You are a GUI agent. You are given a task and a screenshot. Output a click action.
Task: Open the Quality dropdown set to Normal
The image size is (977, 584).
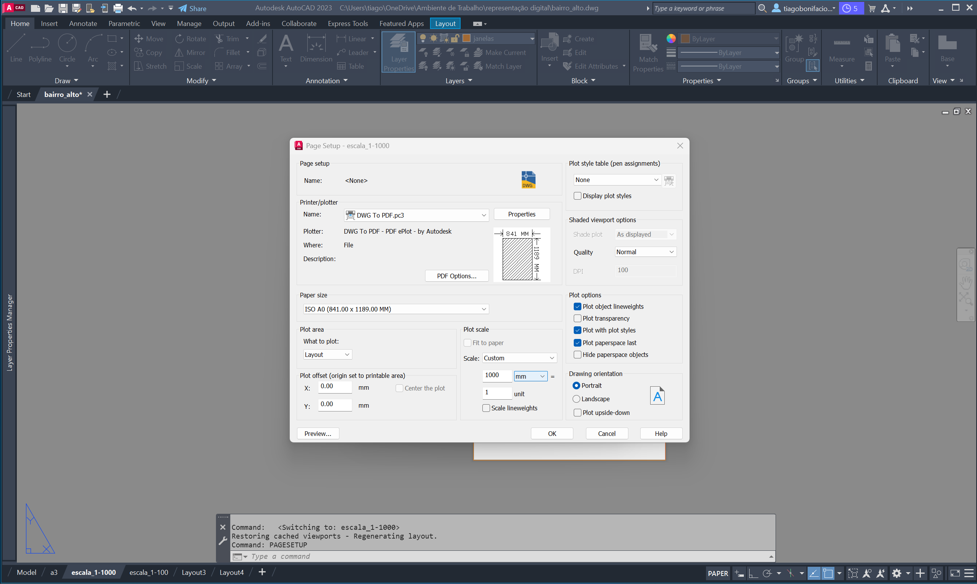click(645, 252)
